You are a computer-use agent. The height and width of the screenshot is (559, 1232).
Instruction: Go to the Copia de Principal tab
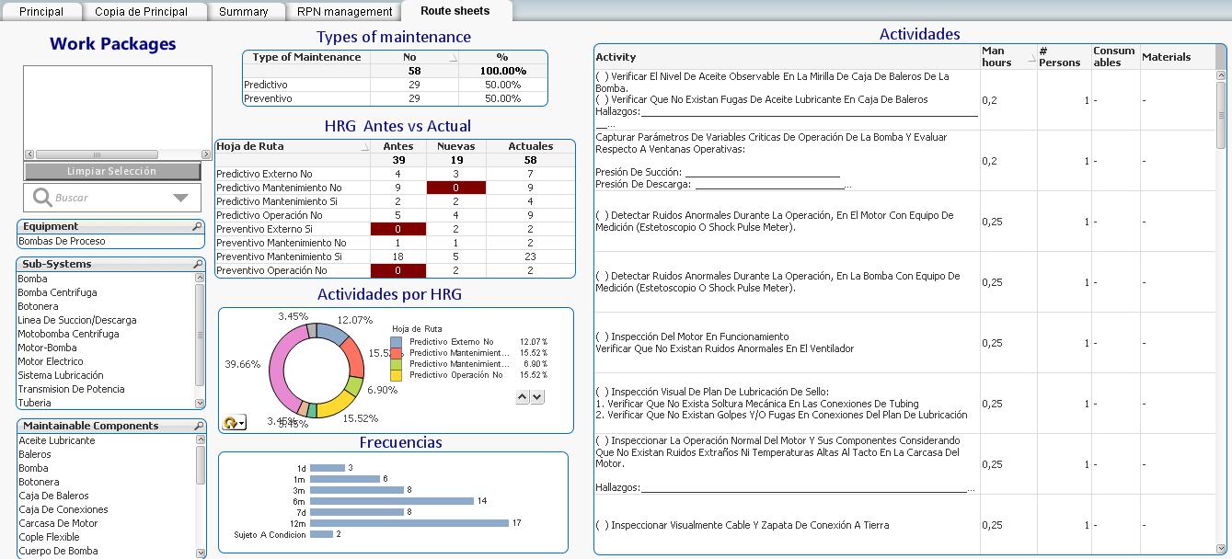141,12
